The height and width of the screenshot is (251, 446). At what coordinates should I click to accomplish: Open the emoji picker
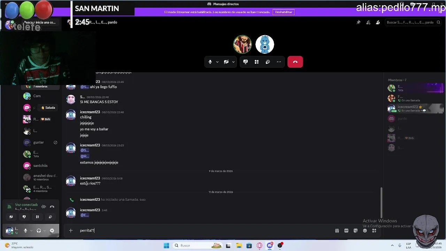(365, 230)
